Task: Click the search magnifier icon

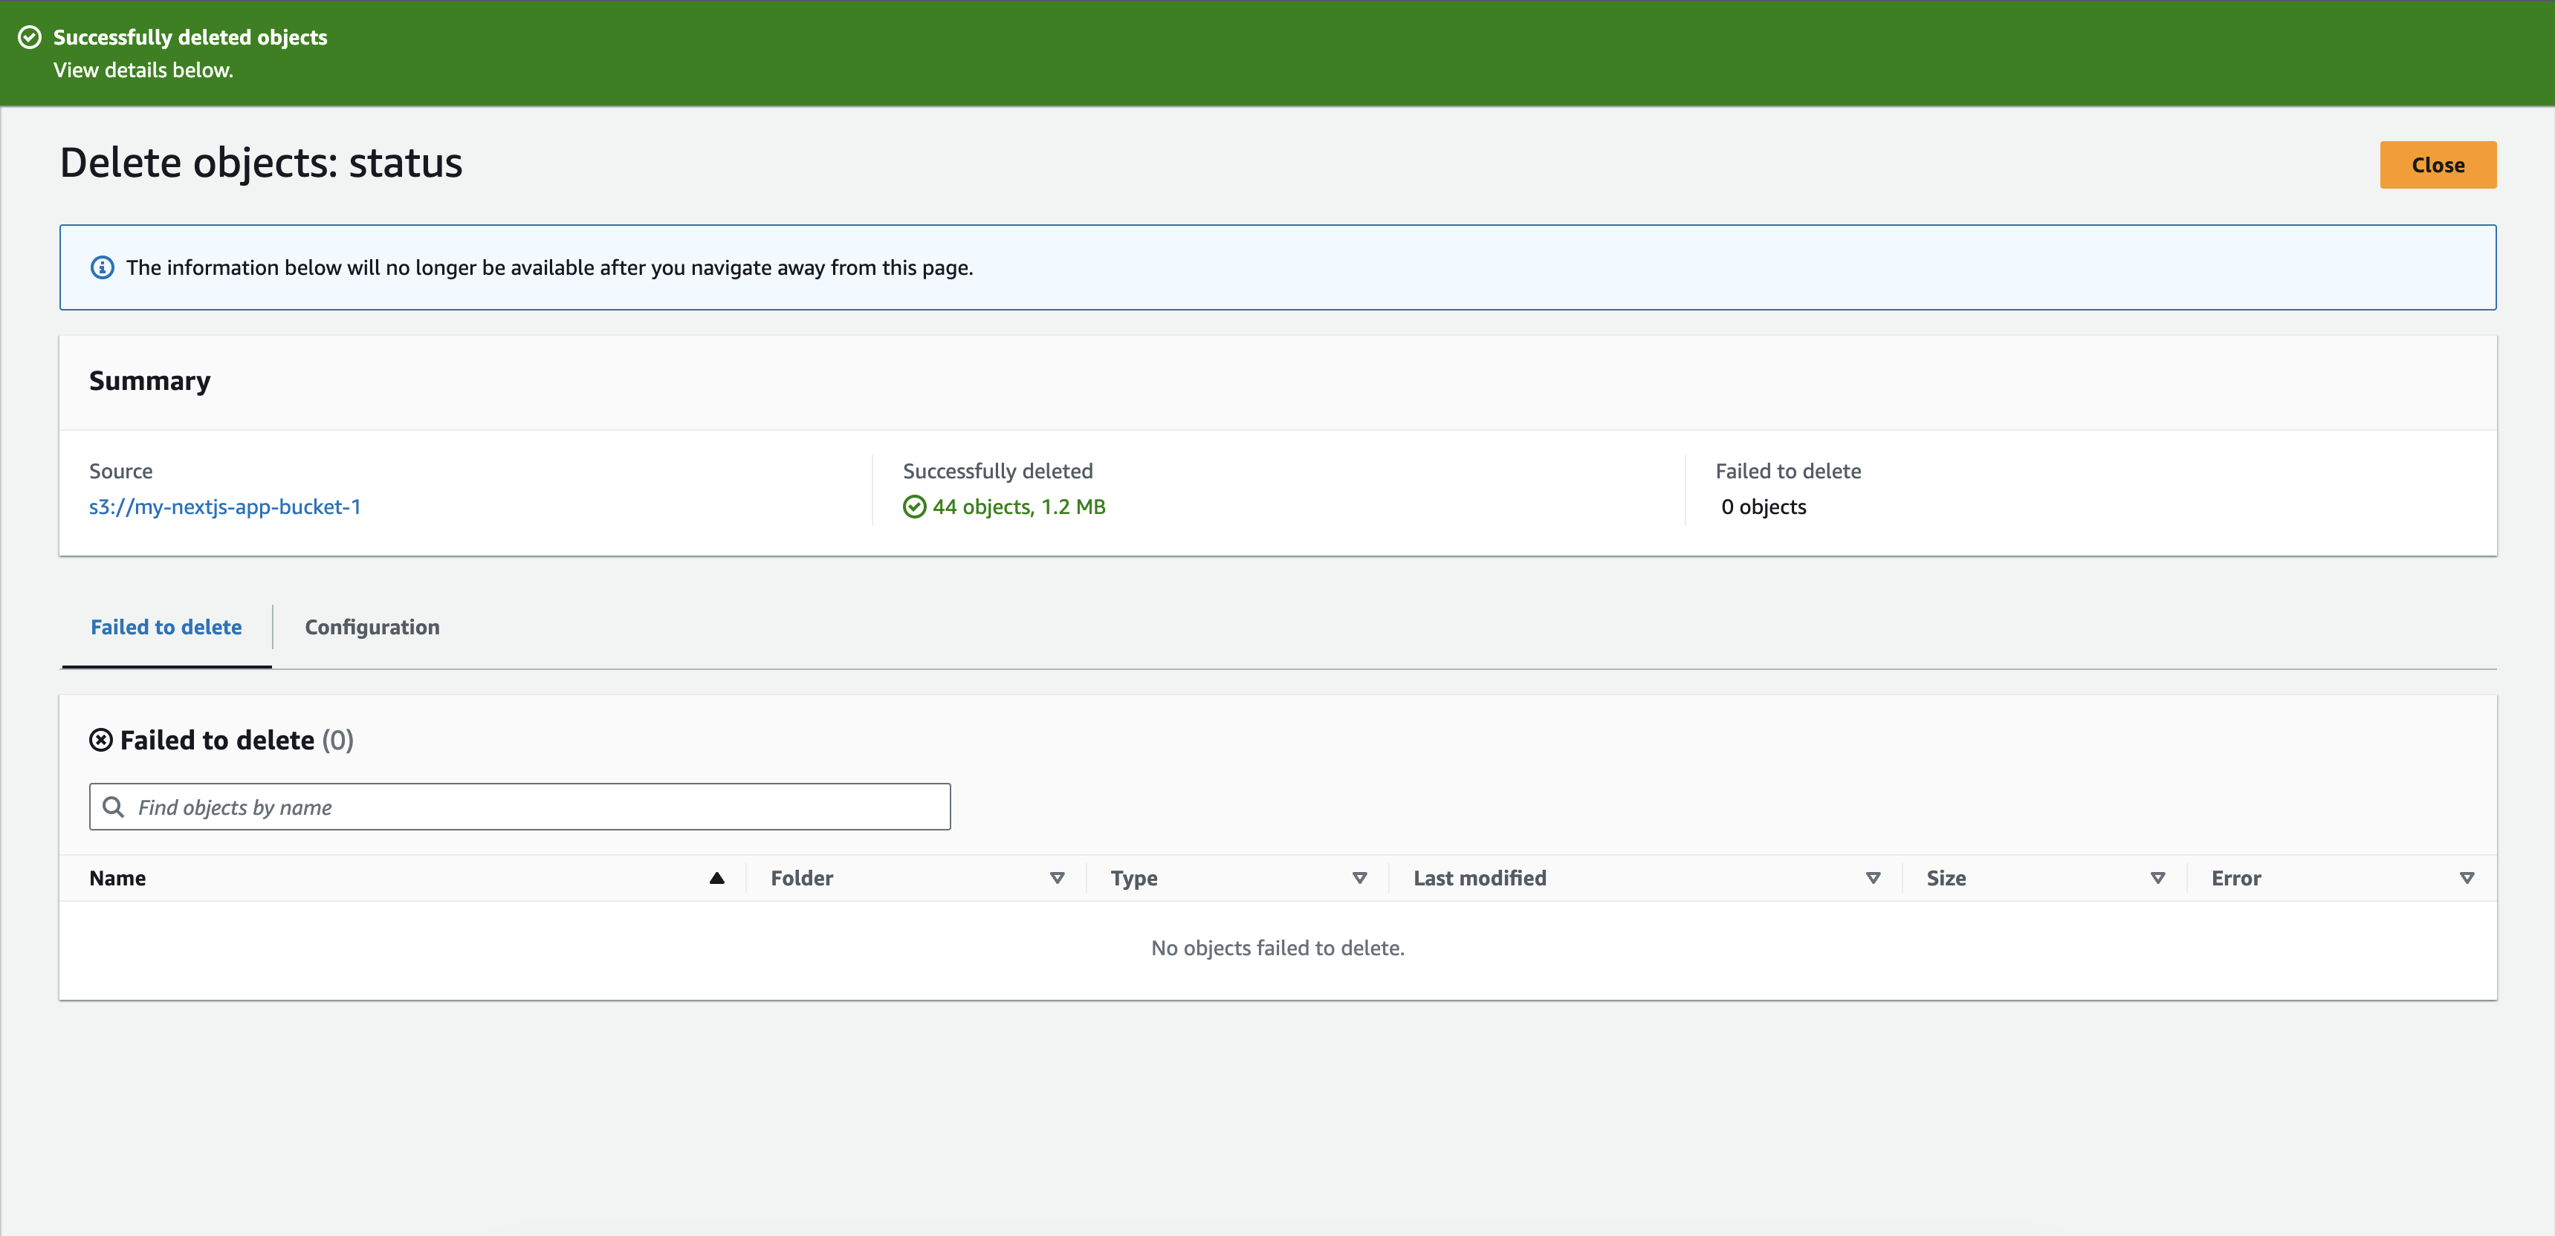Action: (114, 807)
